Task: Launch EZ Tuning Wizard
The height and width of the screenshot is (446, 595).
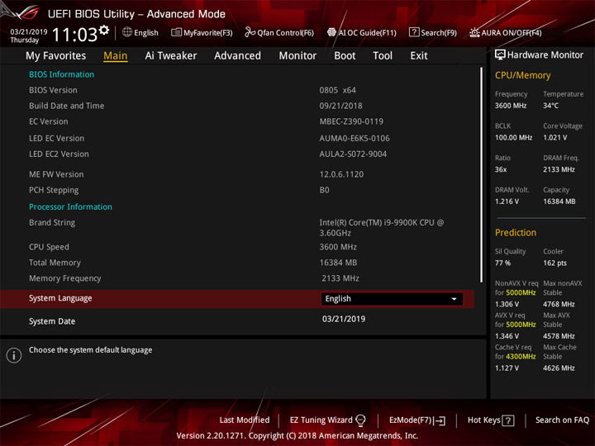Action: tap(327, 420)
